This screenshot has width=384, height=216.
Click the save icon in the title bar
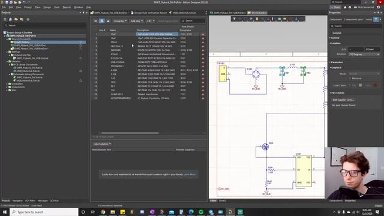coord(7,2)
